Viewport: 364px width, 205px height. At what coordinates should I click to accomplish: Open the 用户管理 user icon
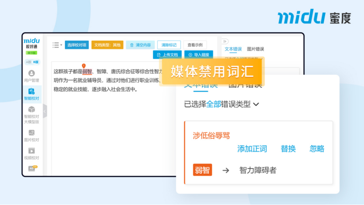(32, 73)
